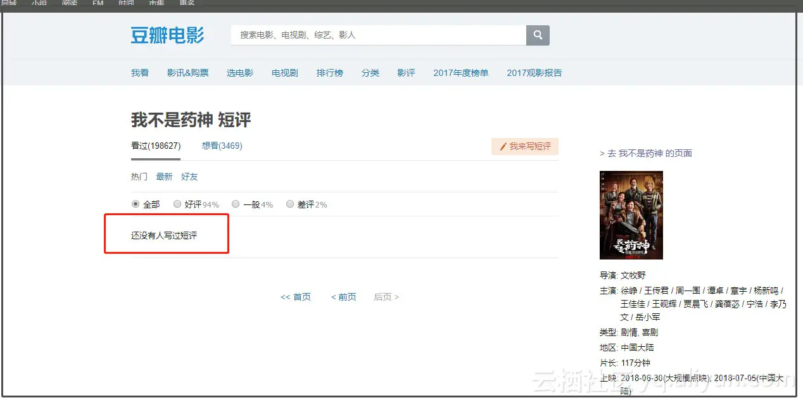The width and height of the screenshot is (803, 400).
Task: Go to 选电影 section
Action: (240, 73)
